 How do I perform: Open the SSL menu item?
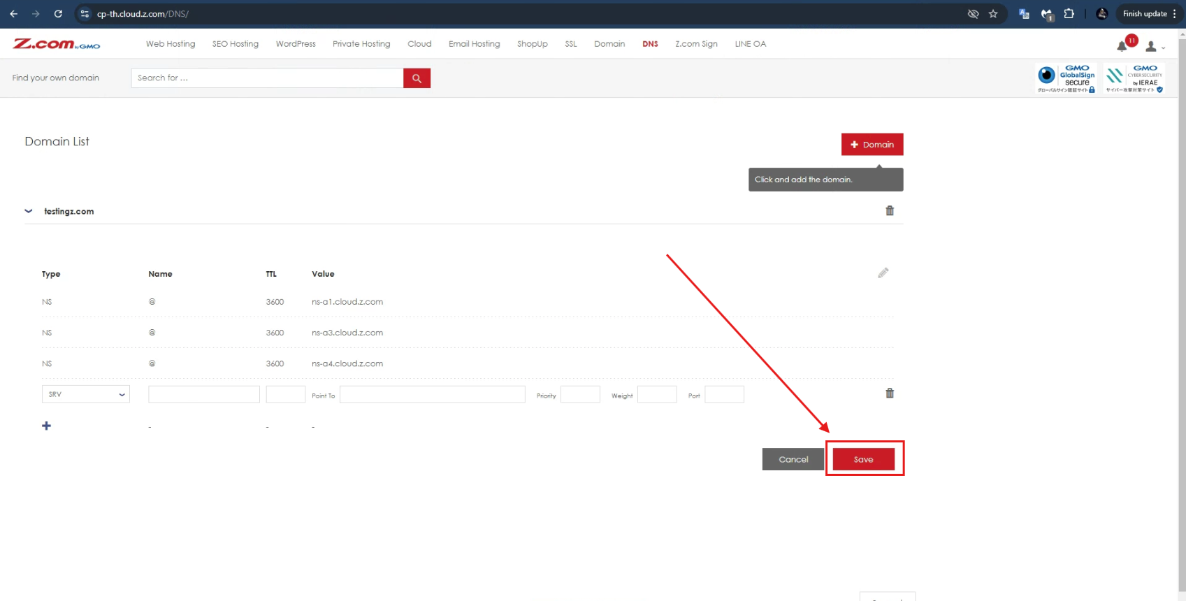(571, 44)
